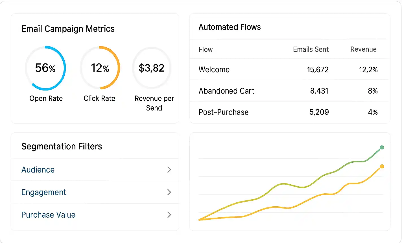Select the Revenue per Send indicator
This screenshot has width=402, height=243.
pyautogui.click(x=152, y=68)
